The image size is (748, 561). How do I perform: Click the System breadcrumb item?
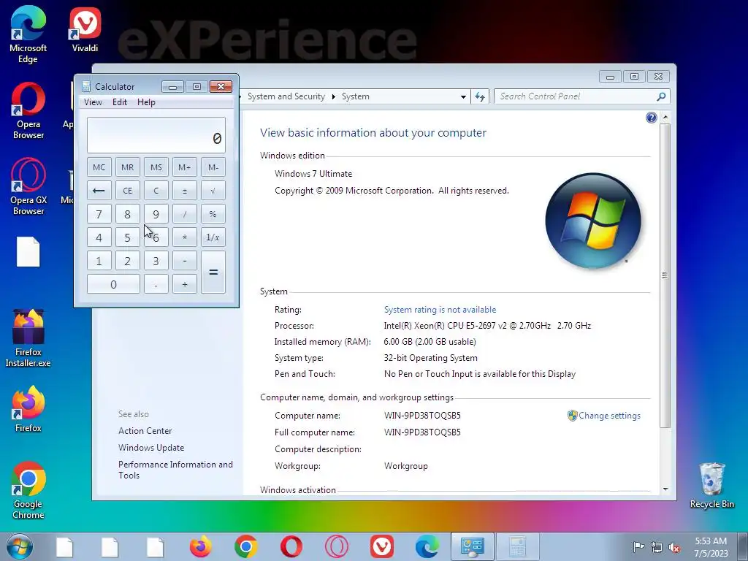tap(356, 96)
